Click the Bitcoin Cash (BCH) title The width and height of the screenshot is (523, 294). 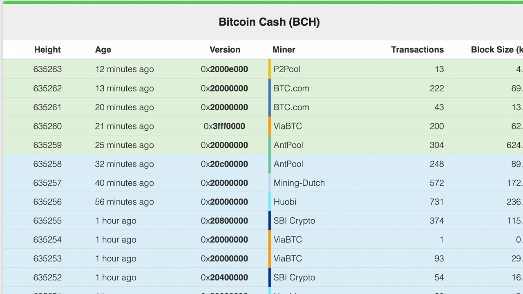pos(269,22)
